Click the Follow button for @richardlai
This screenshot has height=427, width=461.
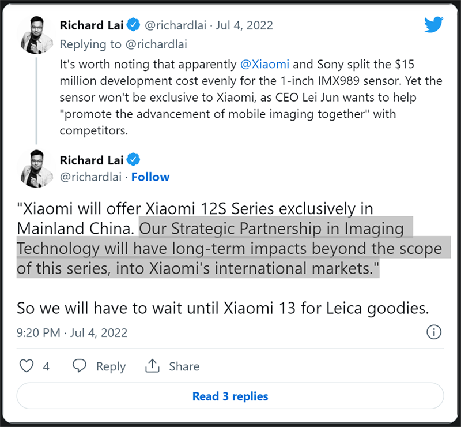pos(150,177)
